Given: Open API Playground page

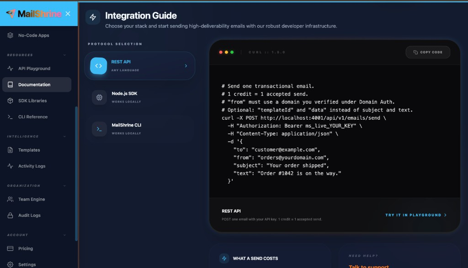Looking at the screenshot, I should point(37,68).
